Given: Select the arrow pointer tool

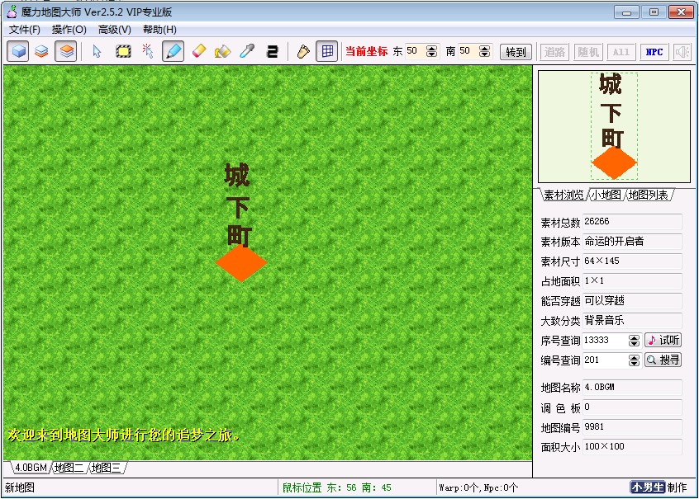Looking at the screenshot, I should click(97, 51).
